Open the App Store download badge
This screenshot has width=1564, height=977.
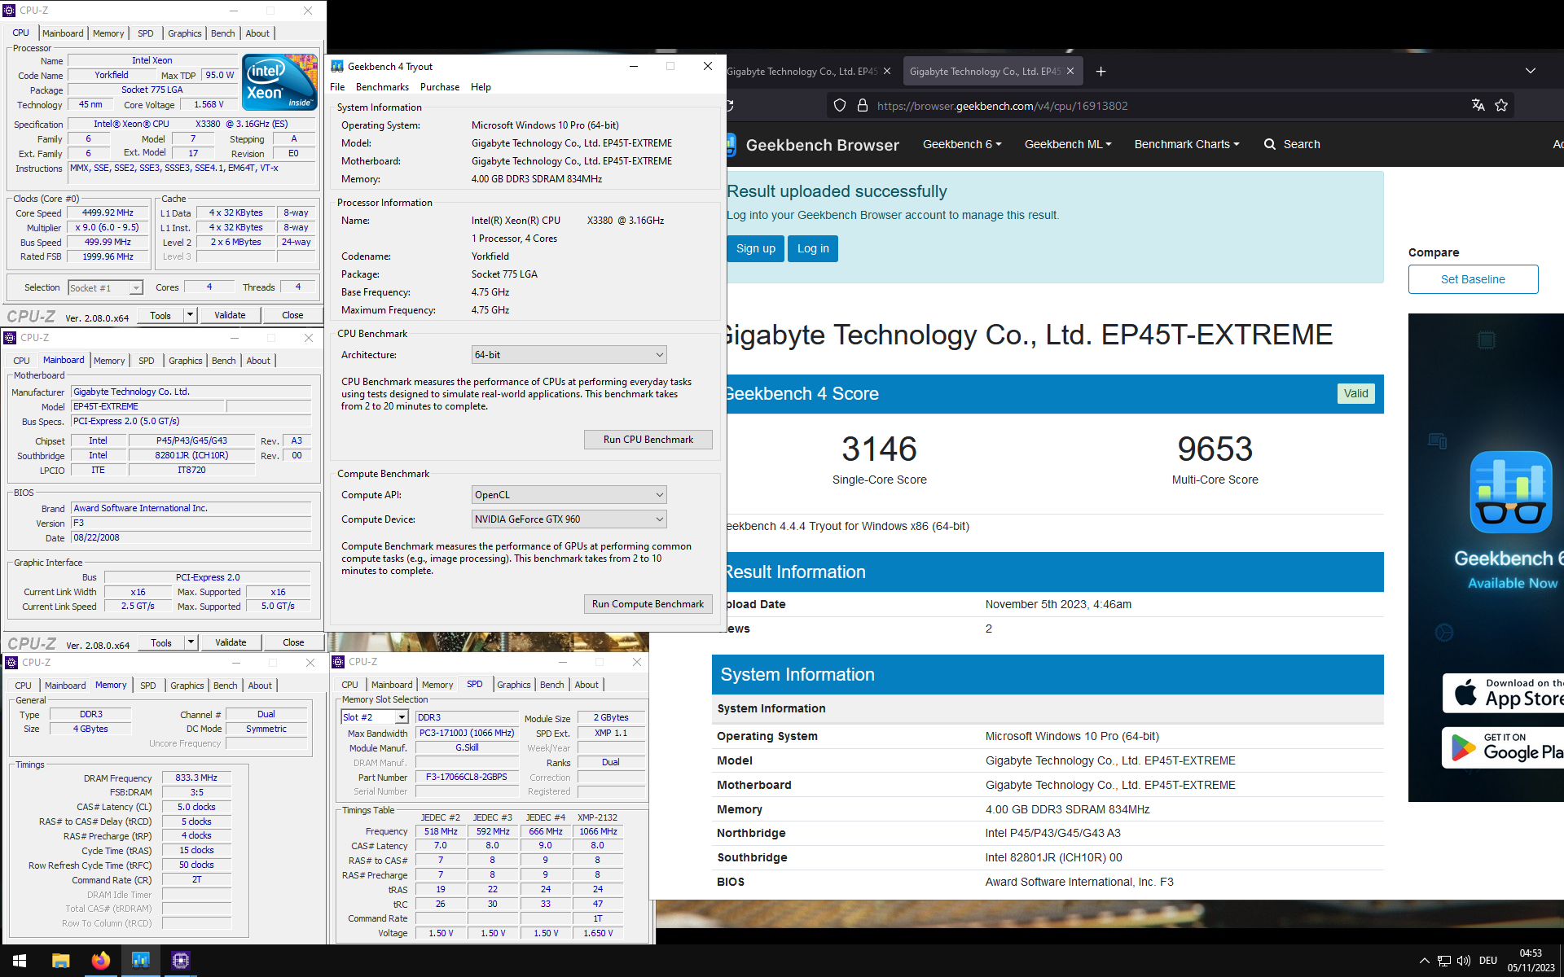(x=1503, y=693)
